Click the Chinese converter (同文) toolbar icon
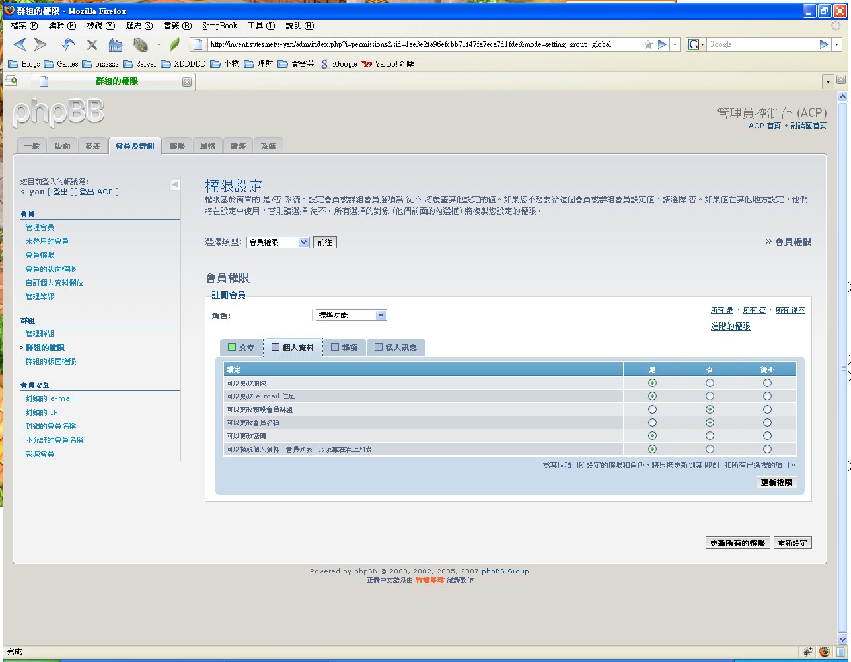 (140, 44)
